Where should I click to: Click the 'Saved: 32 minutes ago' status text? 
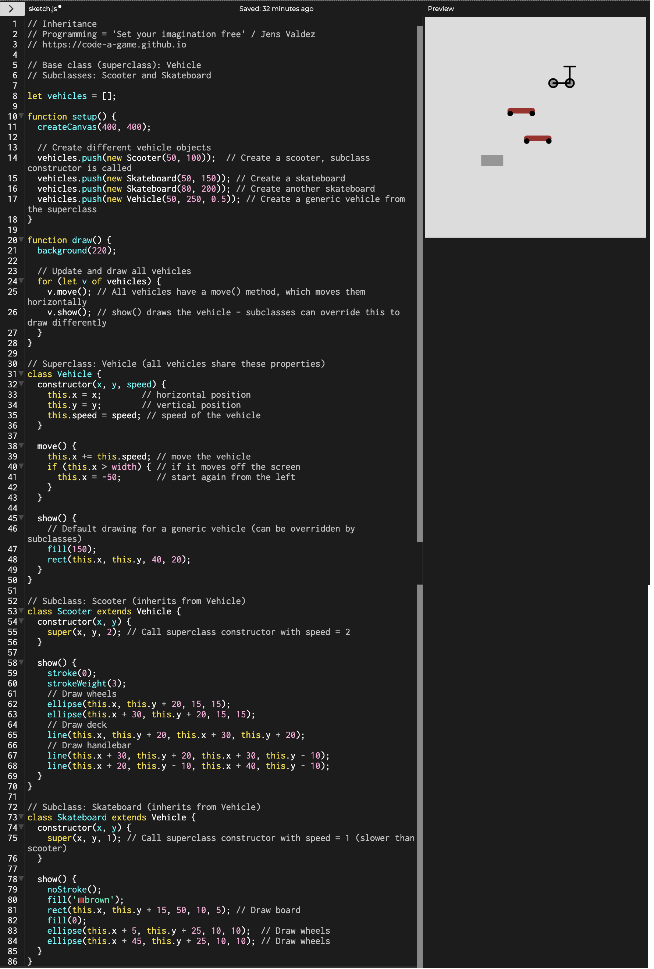coord(276,9)
